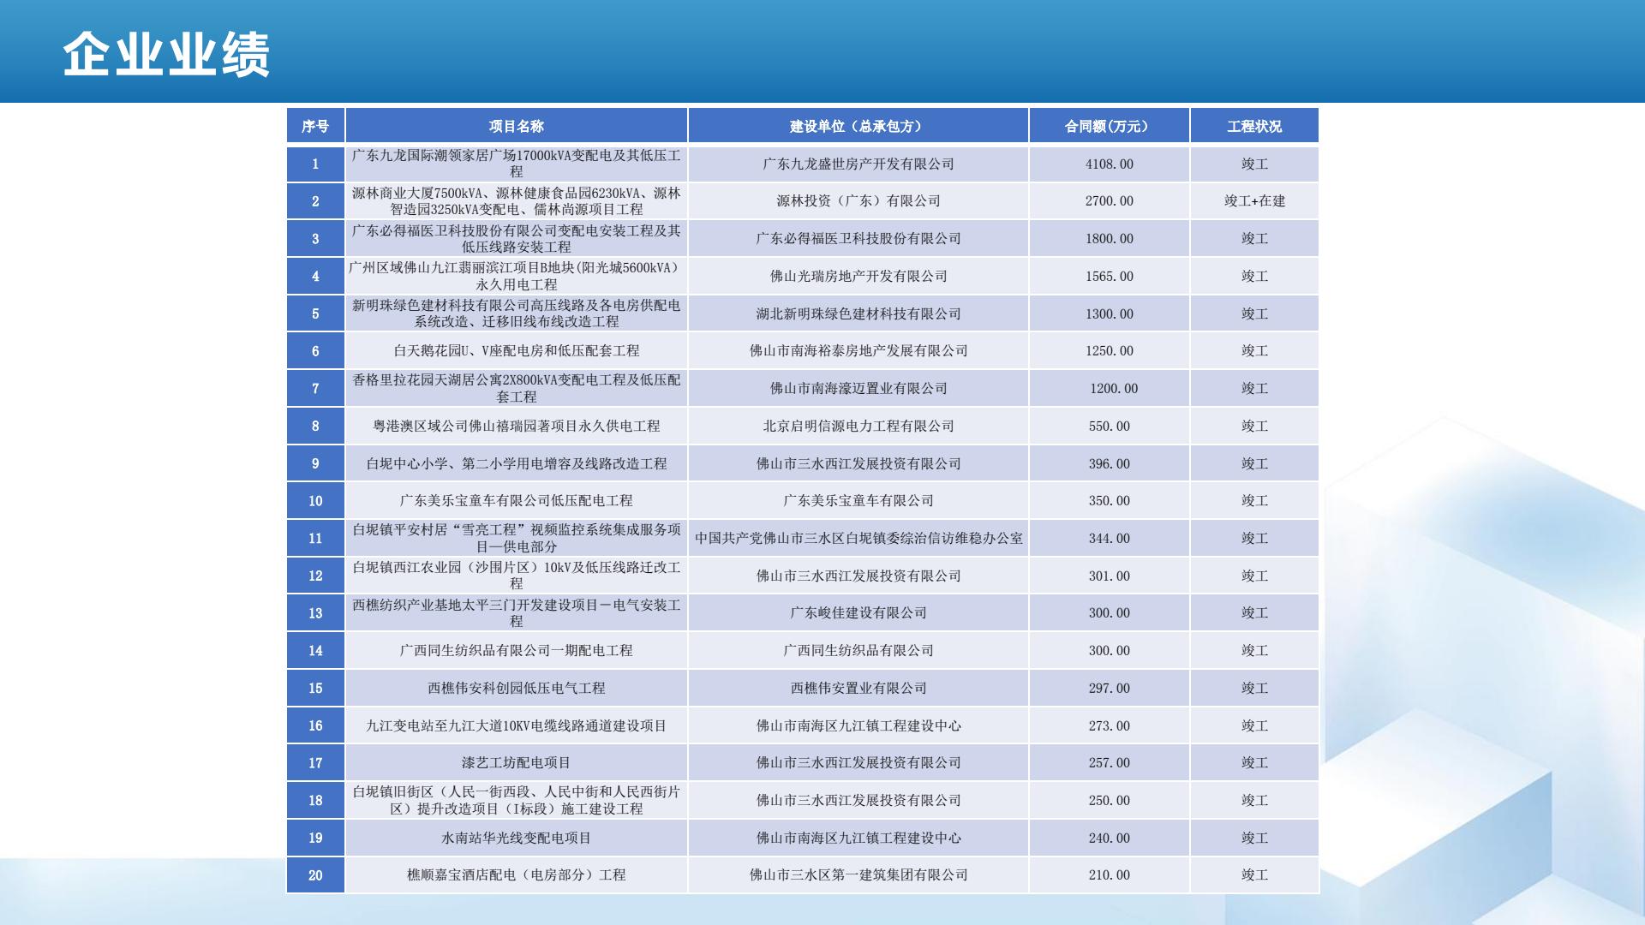Viewport: 1645px width, 925px height.
Task: Click contract amount "301.00"
Action: [x=1110, y=576]
